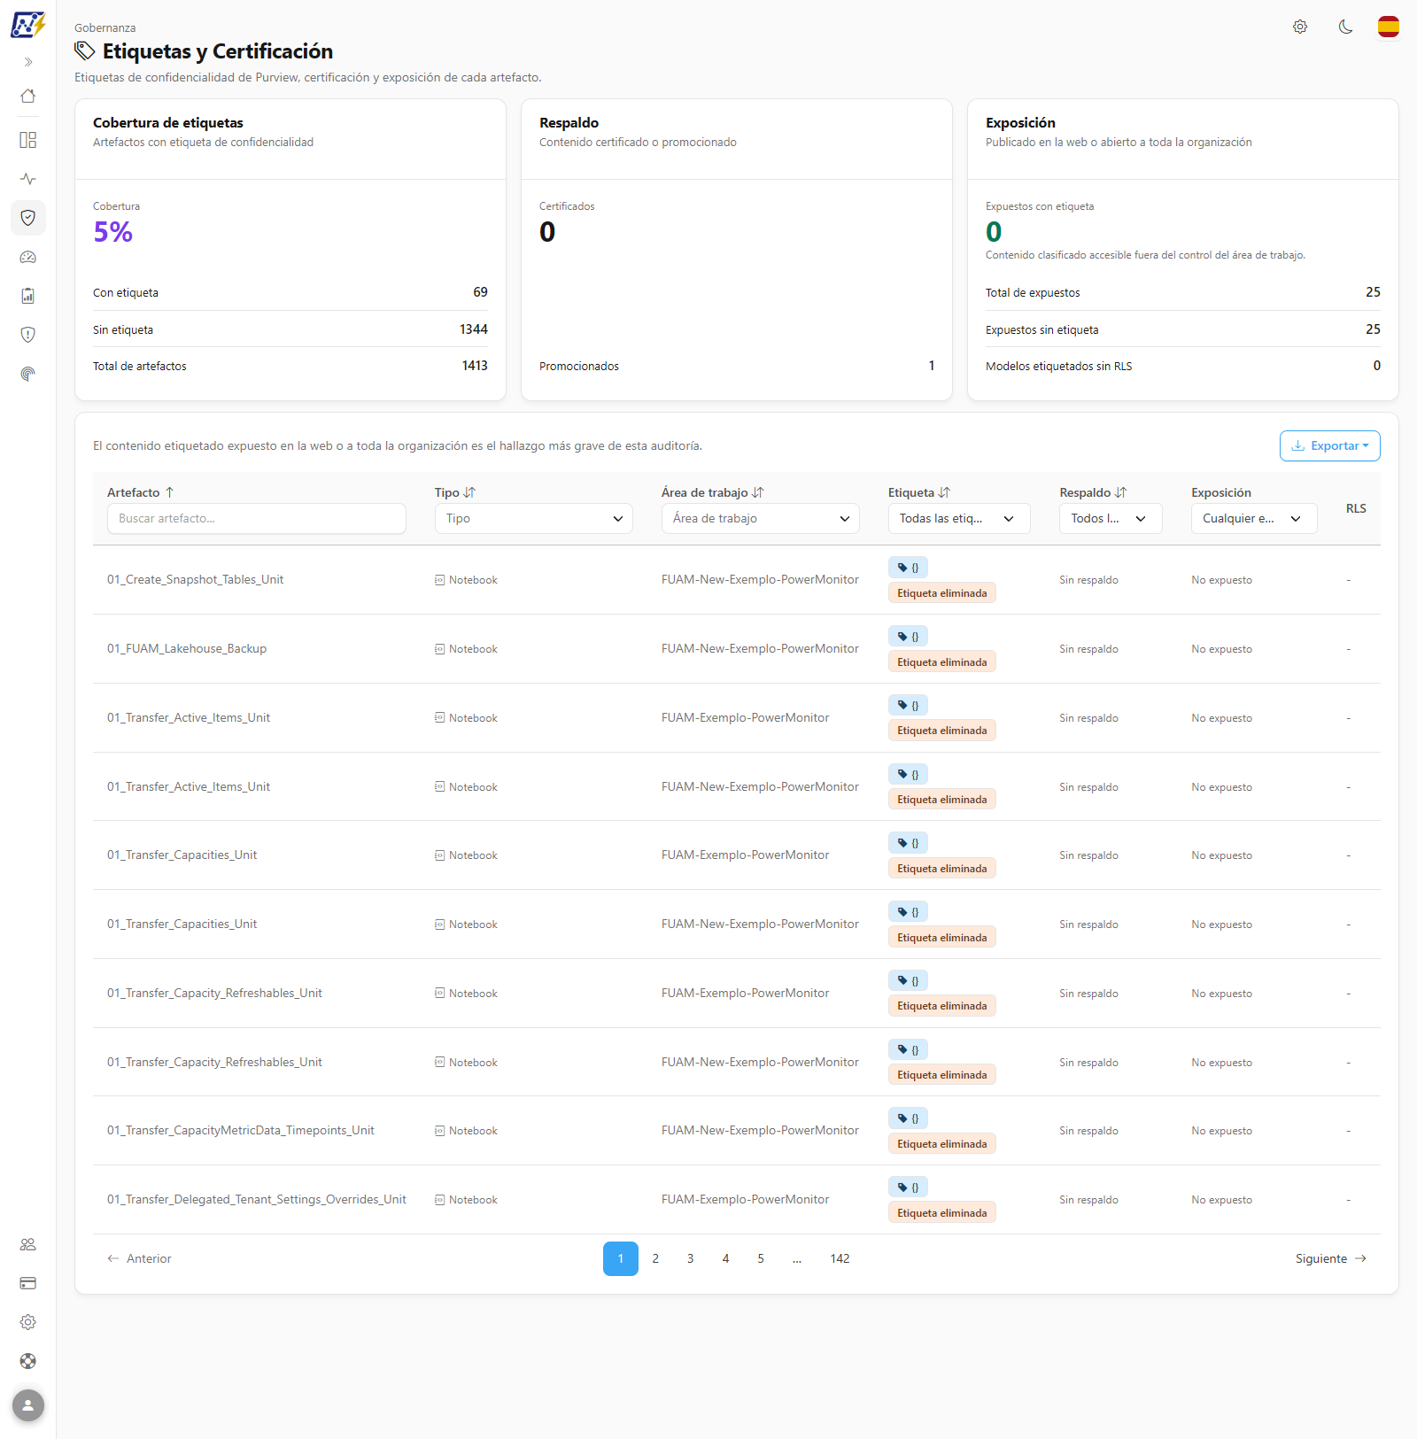
Task: Click Etiqueta eliminada badge for 01_Transfer_CapacityMetricData_Timepoints_Unit
Action: [942, 1144]
